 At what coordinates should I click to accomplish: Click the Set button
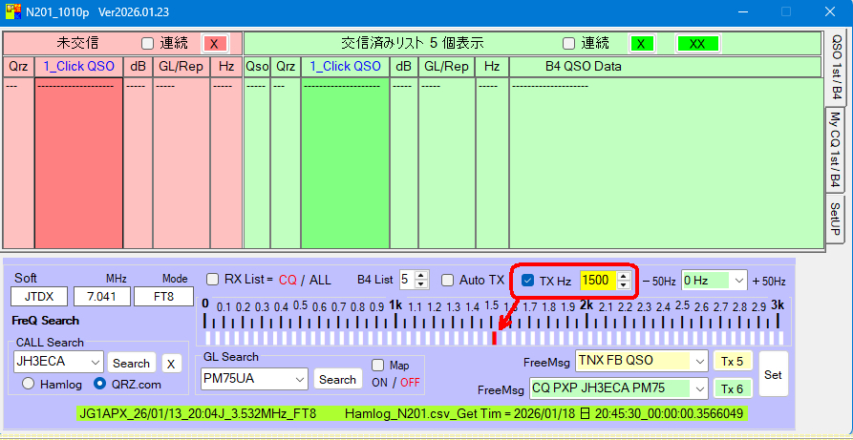774,374
